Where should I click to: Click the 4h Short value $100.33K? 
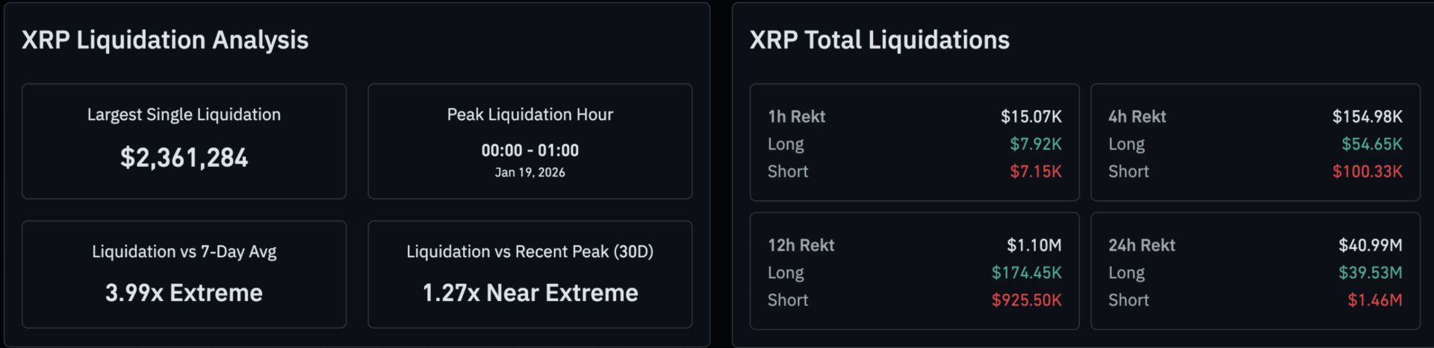[x=1367, y=171]
